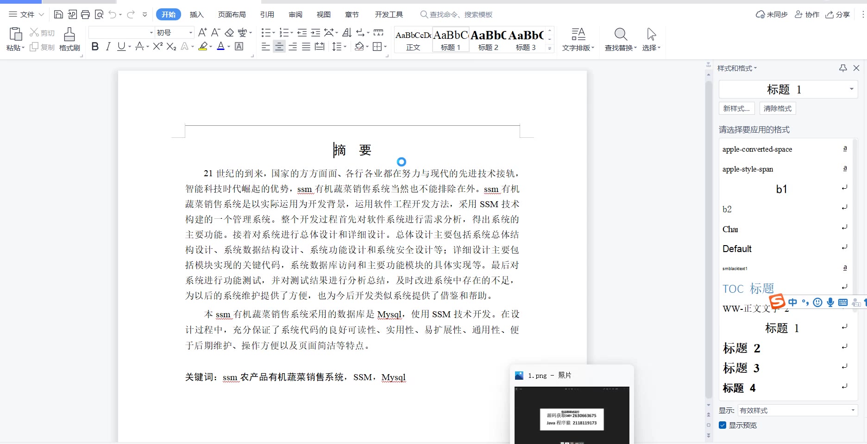
Task: Click the Undo arrow
Action: click(x=113, y=14)
